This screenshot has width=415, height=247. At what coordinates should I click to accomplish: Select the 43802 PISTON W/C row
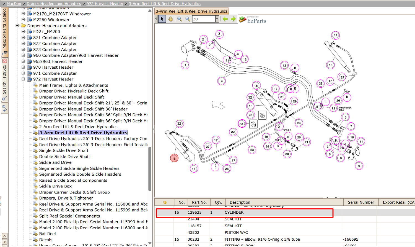click(285, 232)
